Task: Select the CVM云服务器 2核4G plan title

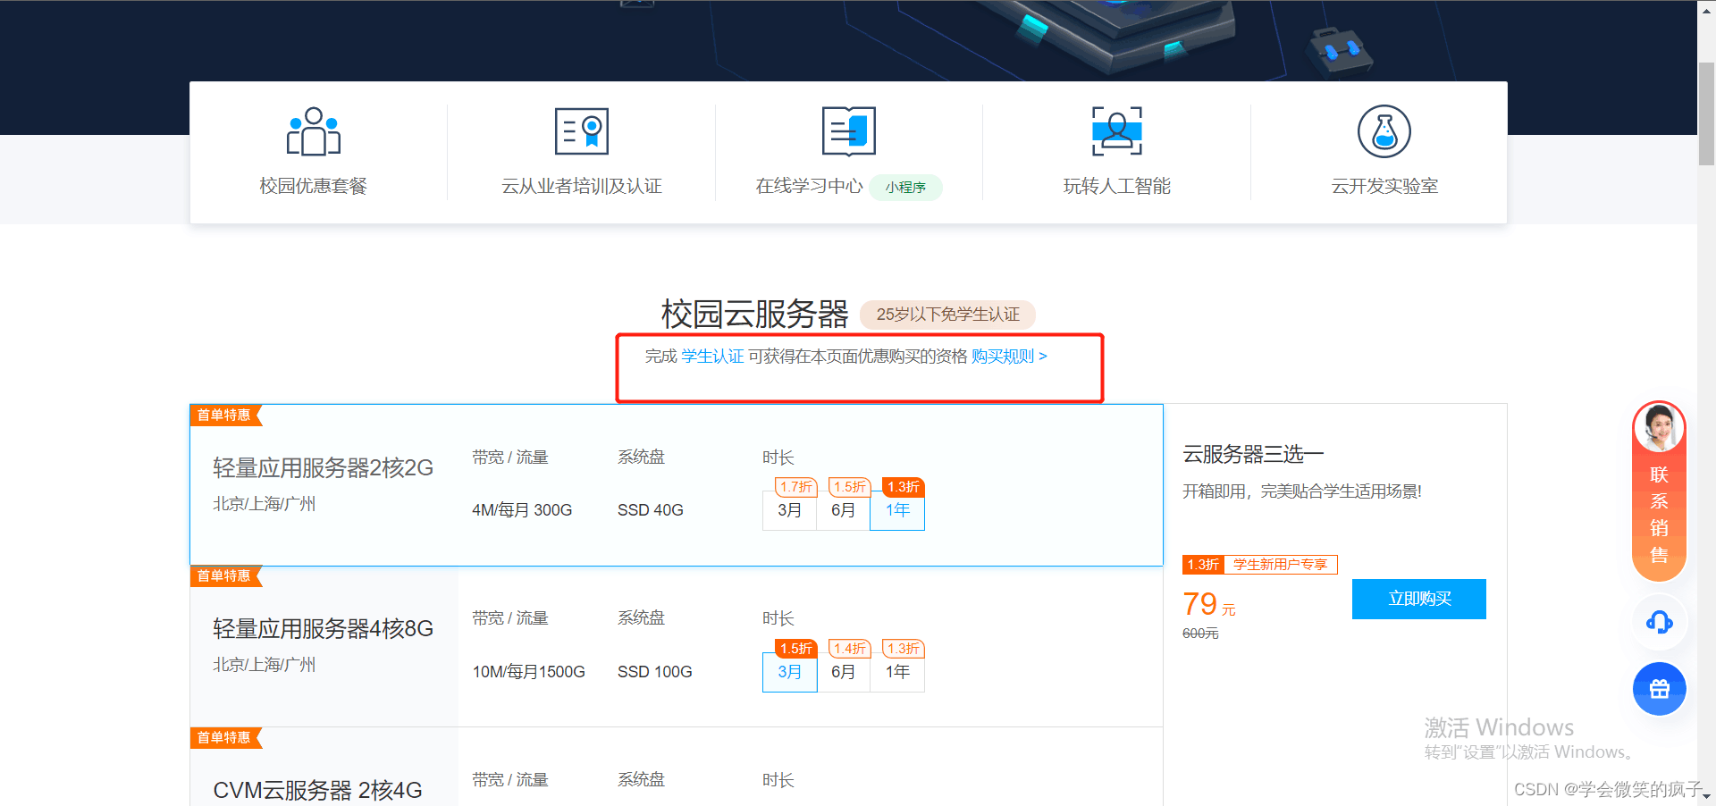Action: coord(317,791)
